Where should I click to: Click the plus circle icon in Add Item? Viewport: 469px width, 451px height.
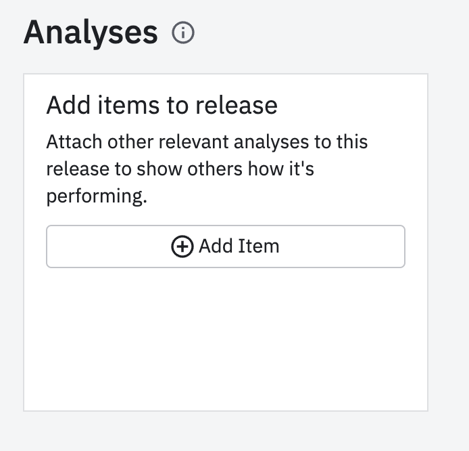coord(182,246)
